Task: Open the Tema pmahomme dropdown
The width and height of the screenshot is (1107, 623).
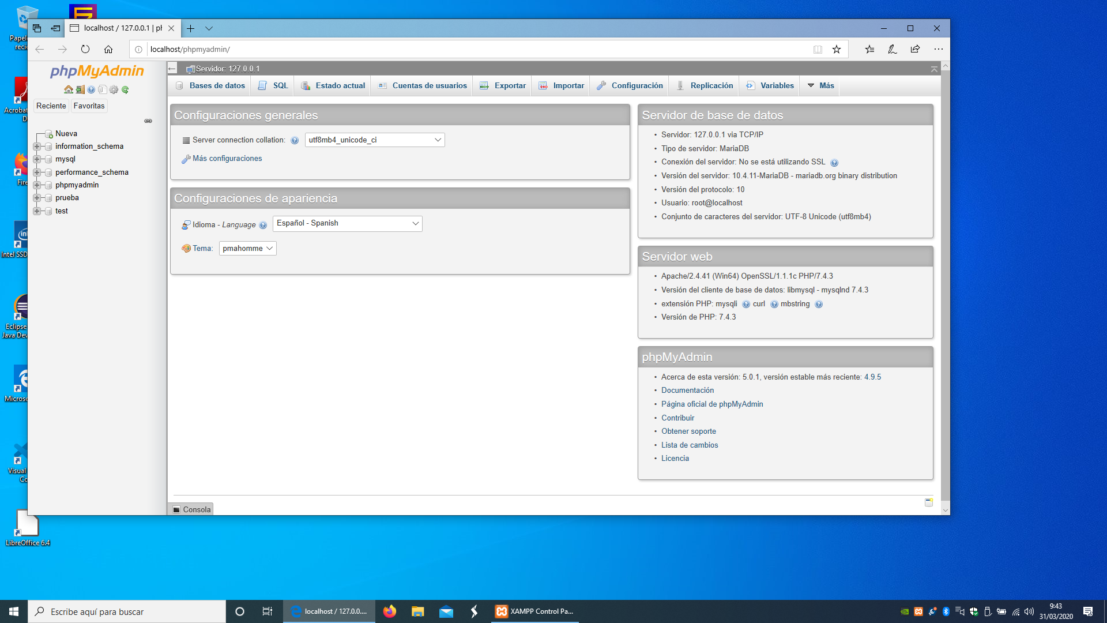Action: [x=248, y=249]
